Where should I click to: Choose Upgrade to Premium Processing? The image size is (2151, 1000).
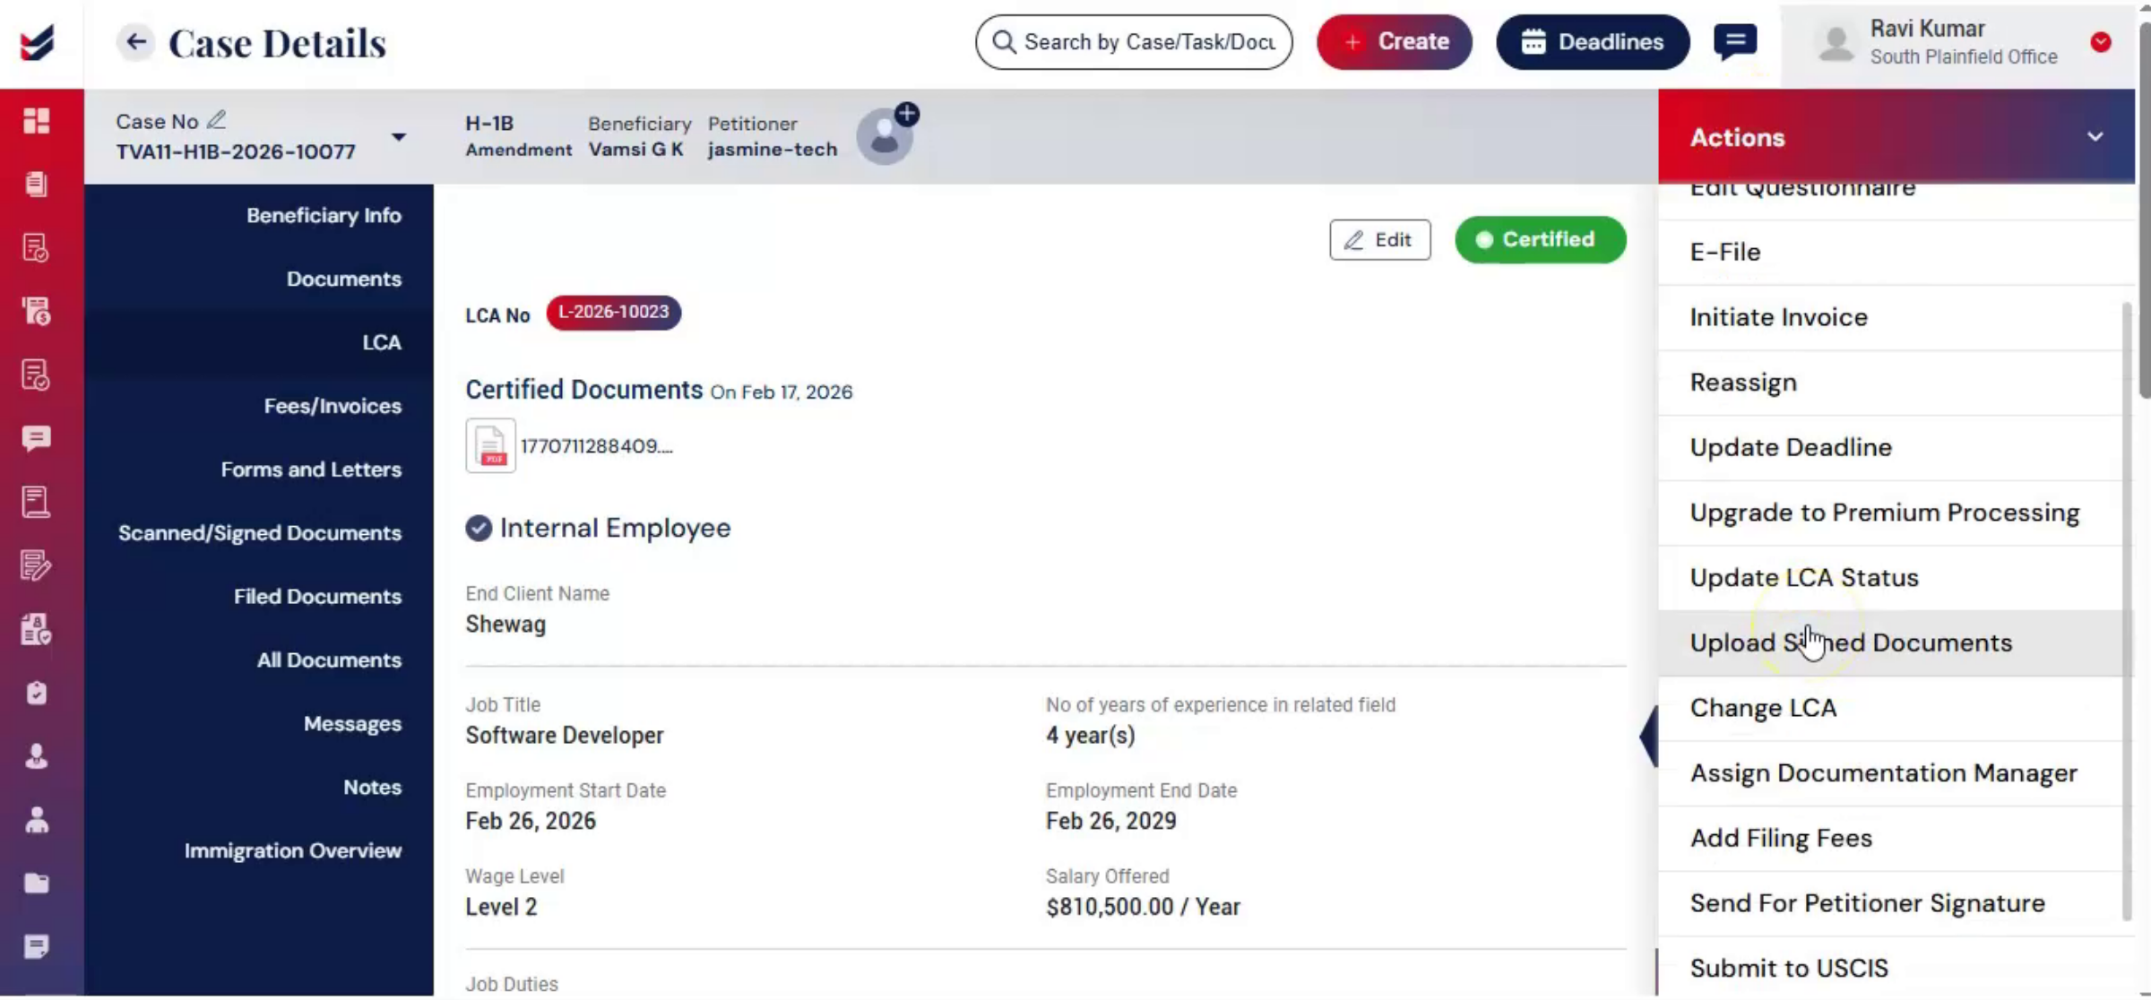tap(1889, 513)
